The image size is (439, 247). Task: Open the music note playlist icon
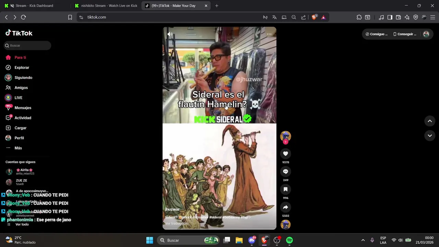[x=381, y=17]
